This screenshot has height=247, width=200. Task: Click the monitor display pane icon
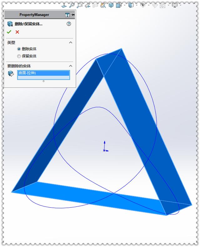[x=175, y=5]
